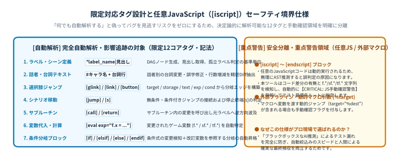Click the [call] / [return] code box

pyautogui.click(x=103, y=113)
